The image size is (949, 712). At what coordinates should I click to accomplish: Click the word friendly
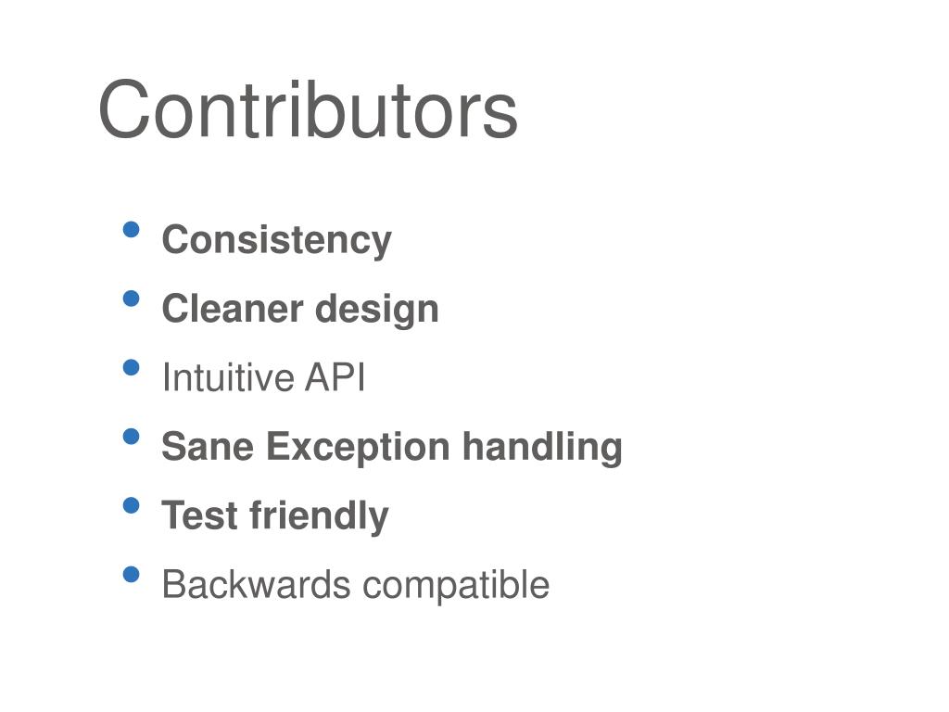[x=319, y=517]
